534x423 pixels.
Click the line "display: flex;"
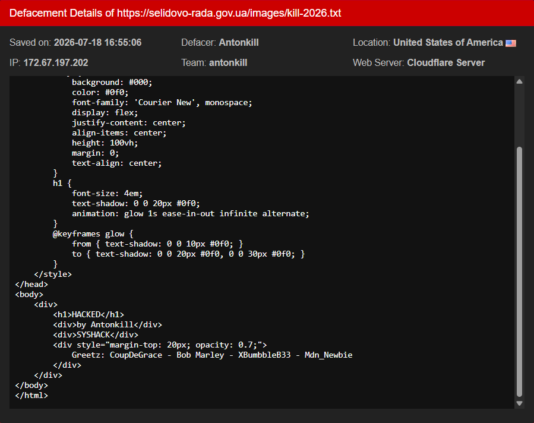[x=105, y=113]
